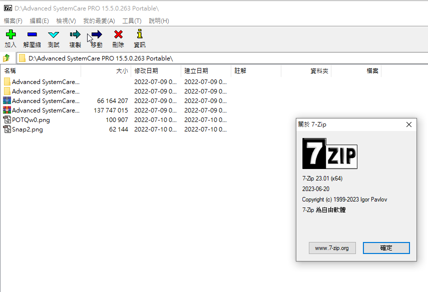This screenshot has width=428, height=292.
Task: Click the go-up-one-level green arrow icon
Action: pyautogui.click(x=6, y=57)
